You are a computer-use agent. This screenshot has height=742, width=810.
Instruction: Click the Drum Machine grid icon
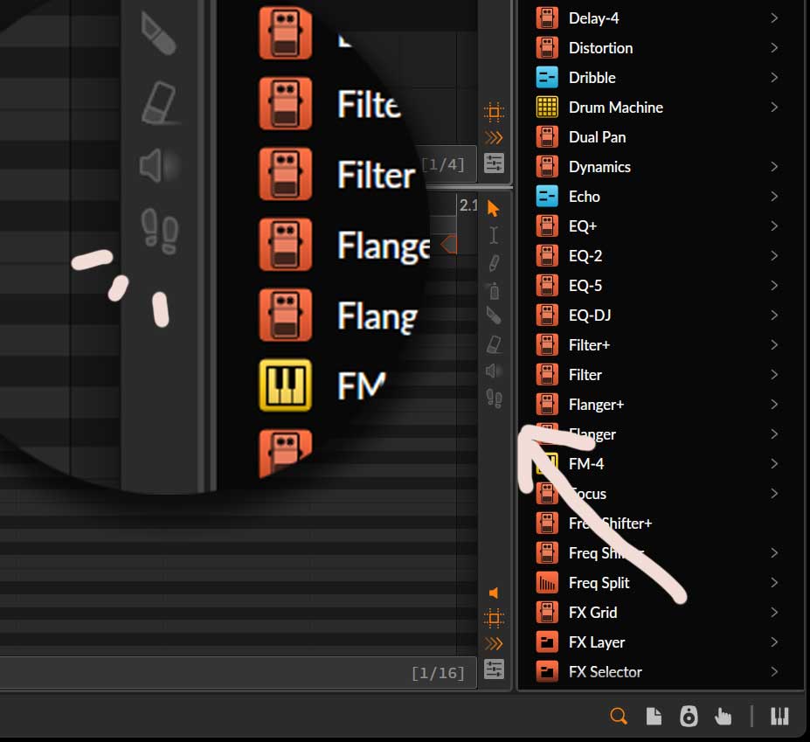(547, 107)
